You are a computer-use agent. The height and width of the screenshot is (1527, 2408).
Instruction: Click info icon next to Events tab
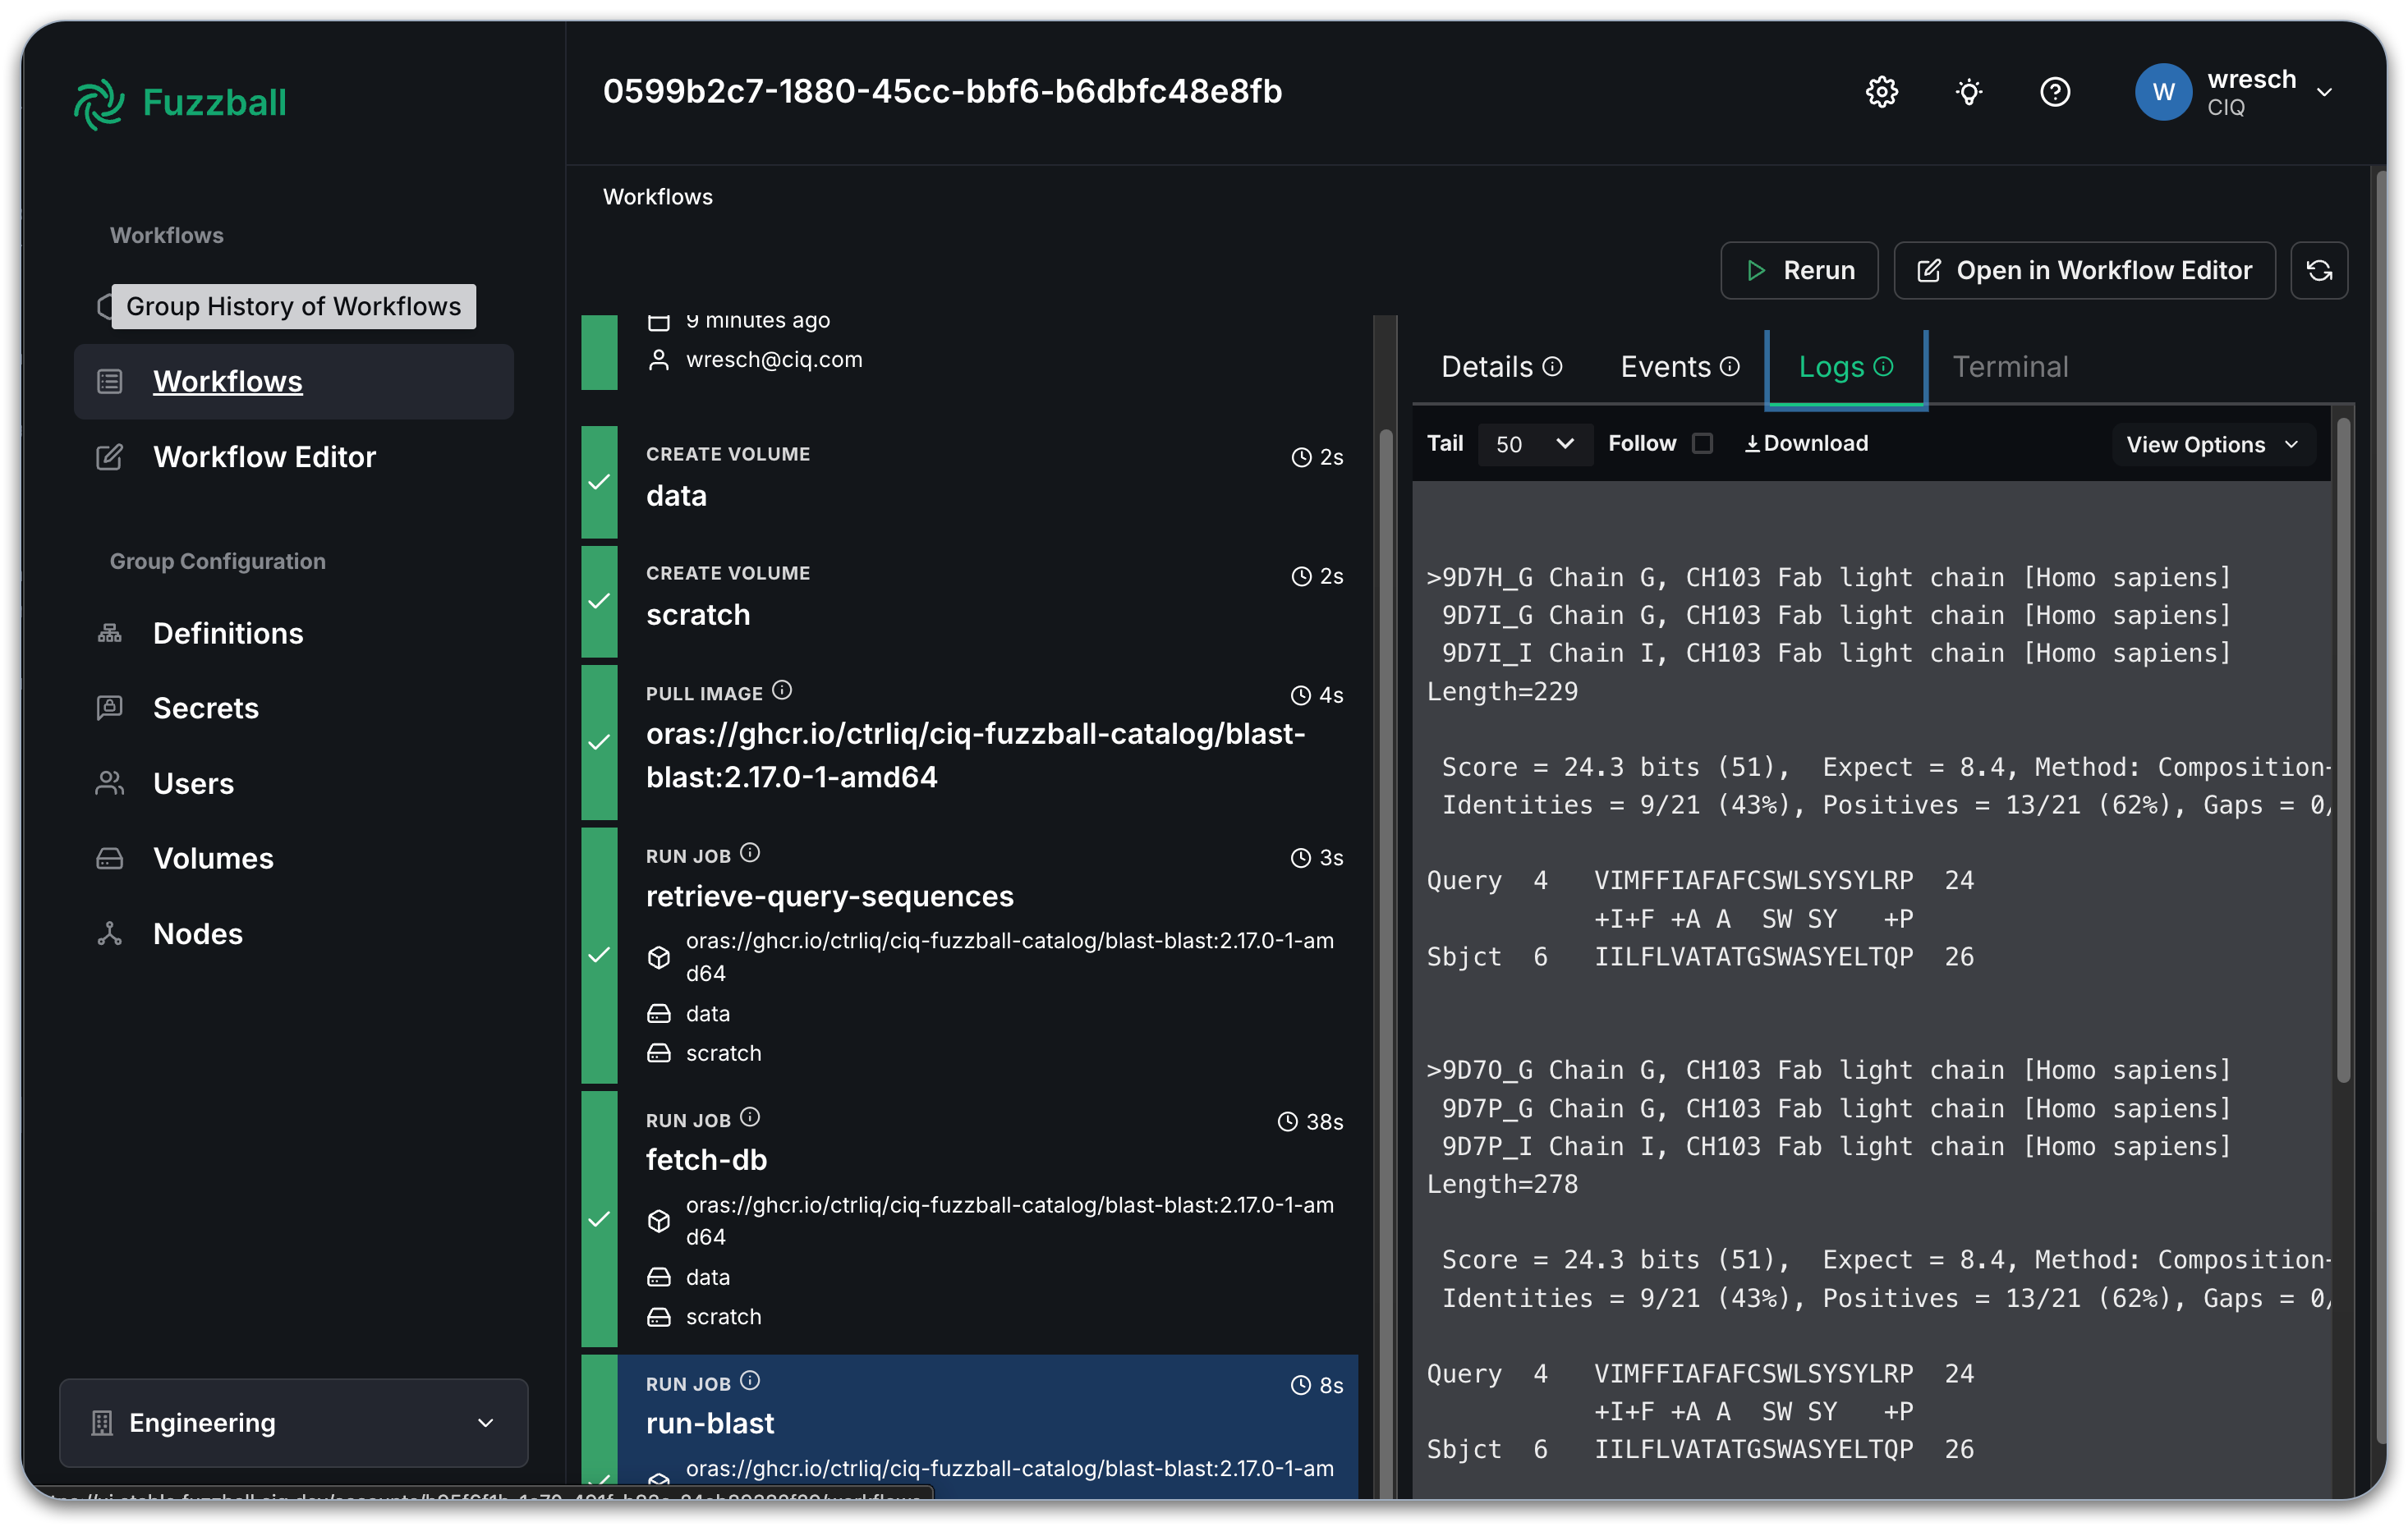pyautogui.click(x=1730, y=367)
